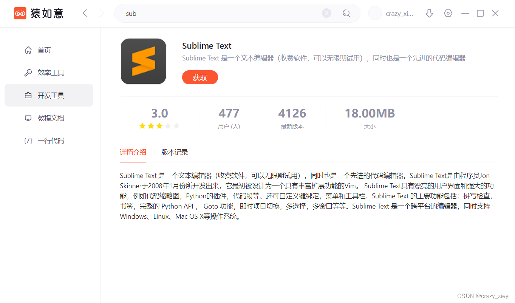
Task: Open the downloads arrow icon
Action: (x=429, y=13)
